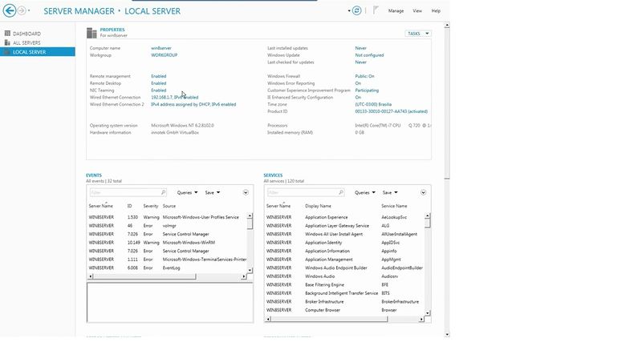This screenshot has height=346, width=642.
Task: Select Background Intelligent Transfer Service row
Action: [x=345, y=293]
